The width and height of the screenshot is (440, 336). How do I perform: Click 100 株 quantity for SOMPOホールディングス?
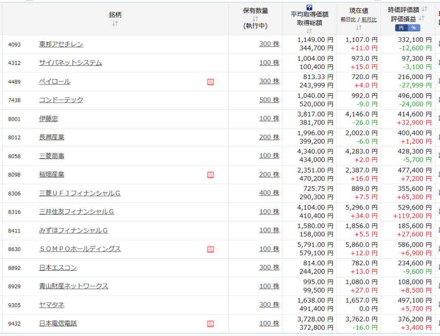[269, 249]
